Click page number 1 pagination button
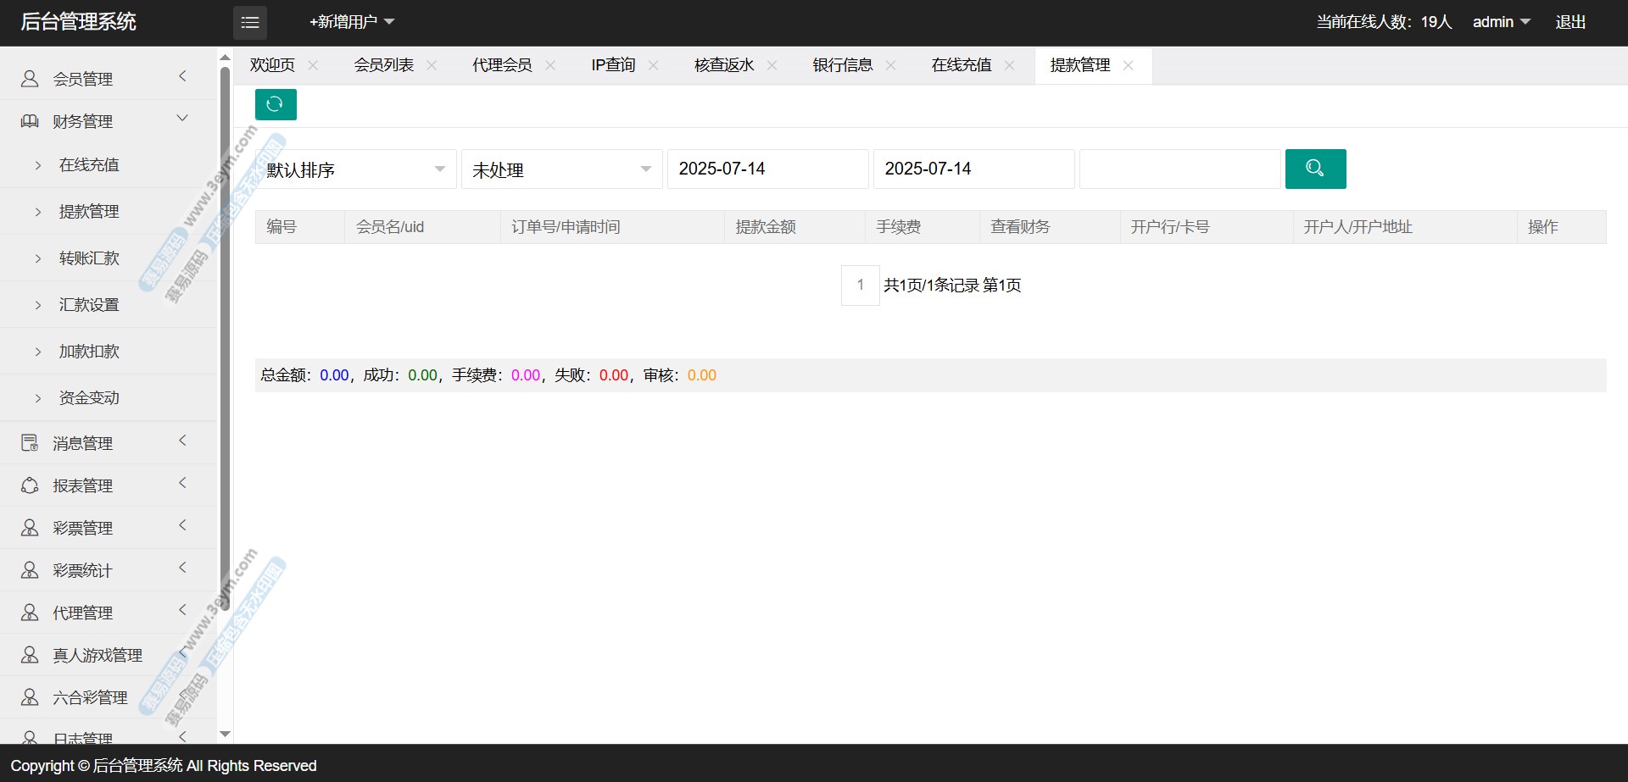This screenshot has height=782, width=1628. (860, 286)
